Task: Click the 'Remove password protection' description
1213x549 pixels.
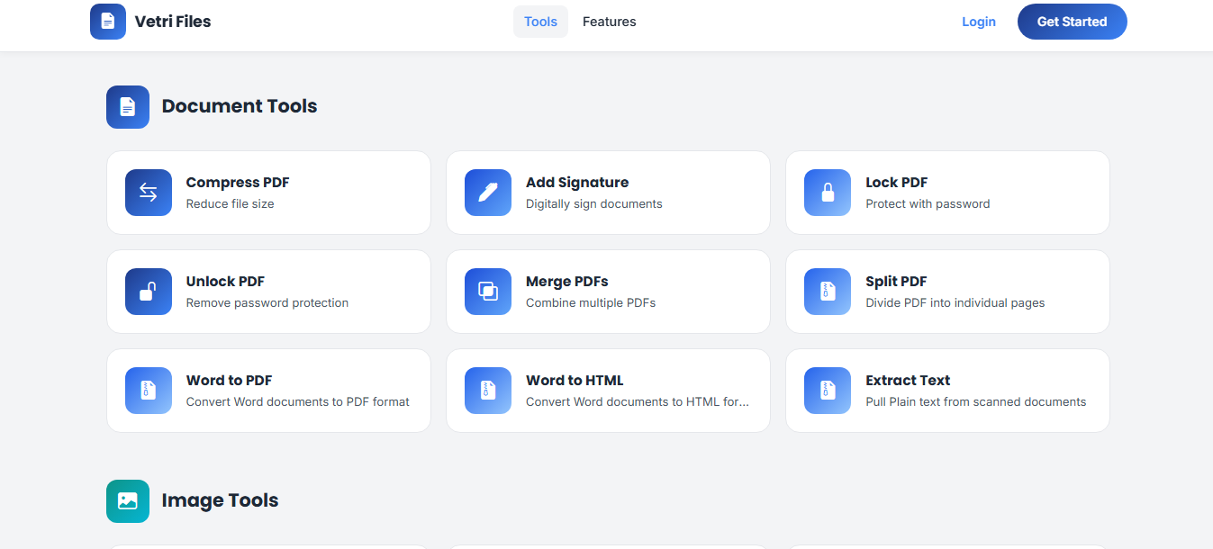Action: pyautogui.click(x=267, y=303)
